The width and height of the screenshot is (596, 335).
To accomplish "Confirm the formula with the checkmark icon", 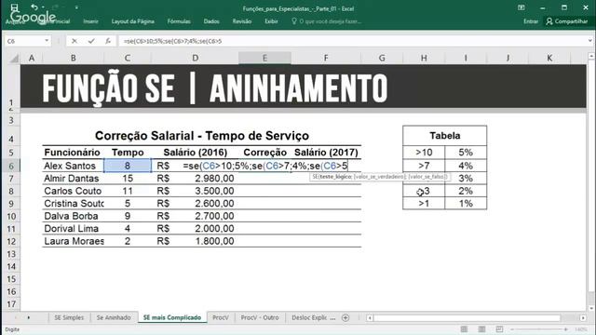I will [x=91, y=41].
